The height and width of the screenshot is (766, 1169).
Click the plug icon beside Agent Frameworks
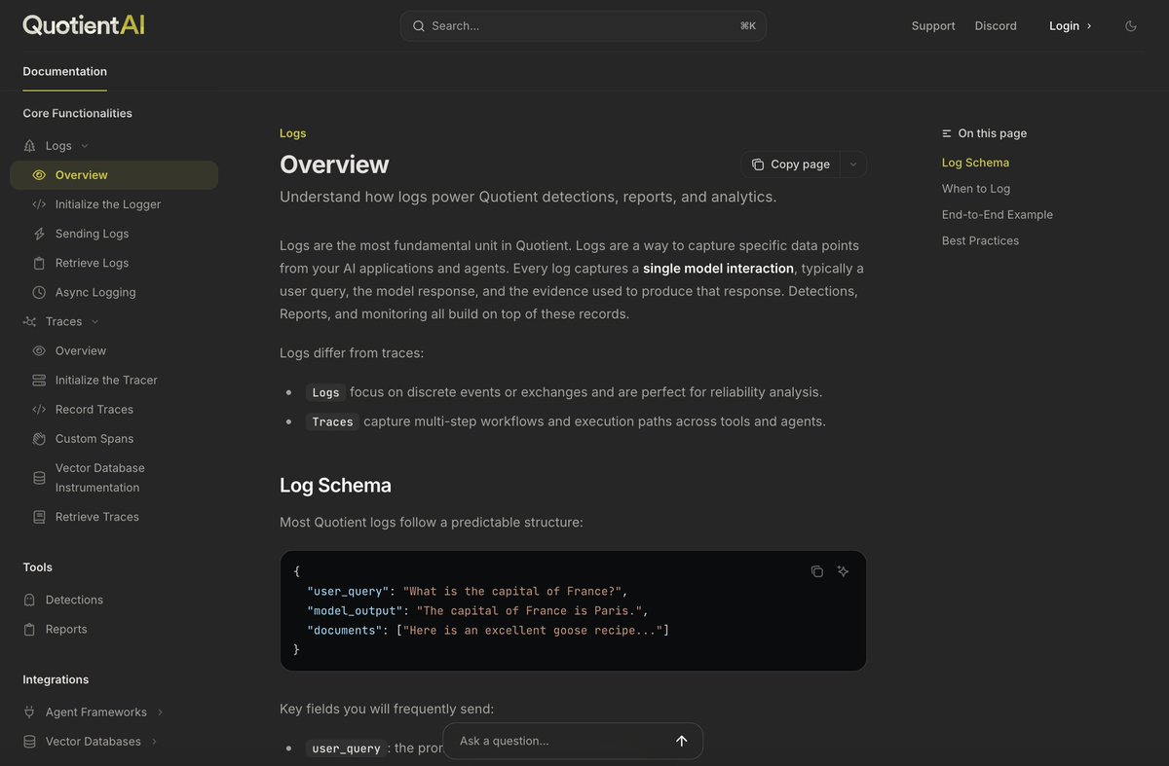coord(29,711)
